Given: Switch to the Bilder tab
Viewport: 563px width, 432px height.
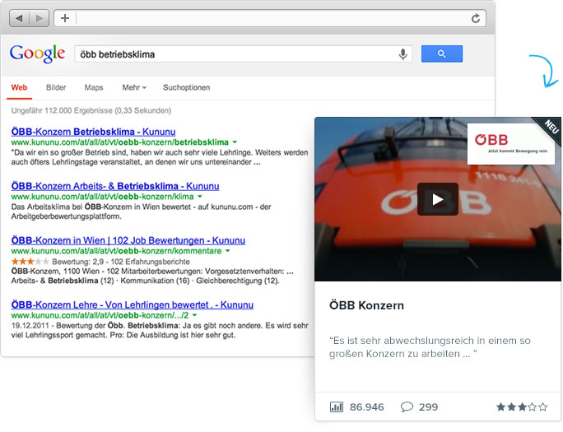Looking at the screenshot, I should pyautogui.click(x=56, y=87).
